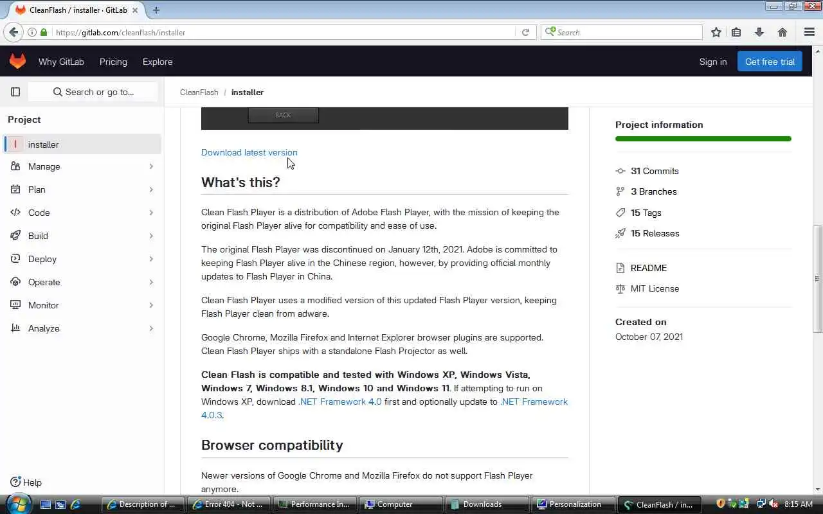Focus the Firefox Search box
The height and width of the screenshot is (514, 823).
622,32
